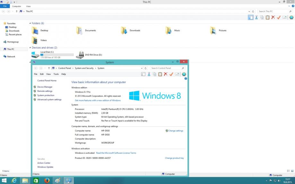Toggle the pane layout icon in System window toolbar
The height and width of the screenshot is (184, 295).
[x=143, y=74]
